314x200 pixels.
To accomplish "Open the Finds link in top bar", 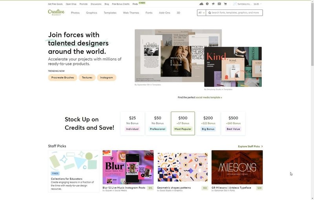I will click(x=135, y=4).
